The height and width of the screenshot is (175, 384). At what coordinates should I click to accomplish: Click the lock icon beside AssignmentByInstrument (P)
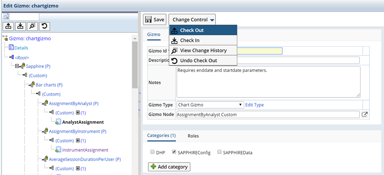[x=45, y=131]
